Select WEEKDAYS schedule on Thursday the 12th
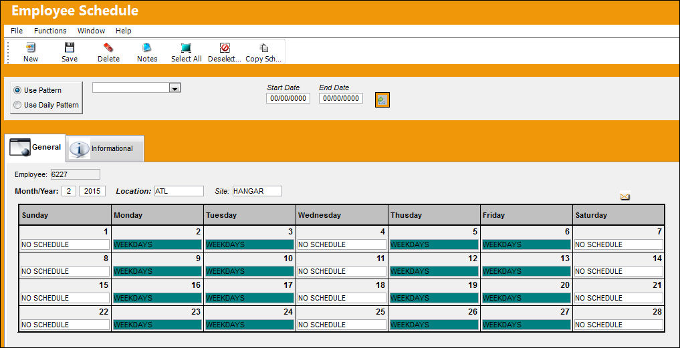The height and width of the screenshot is (348, 680). click(434, 271)
